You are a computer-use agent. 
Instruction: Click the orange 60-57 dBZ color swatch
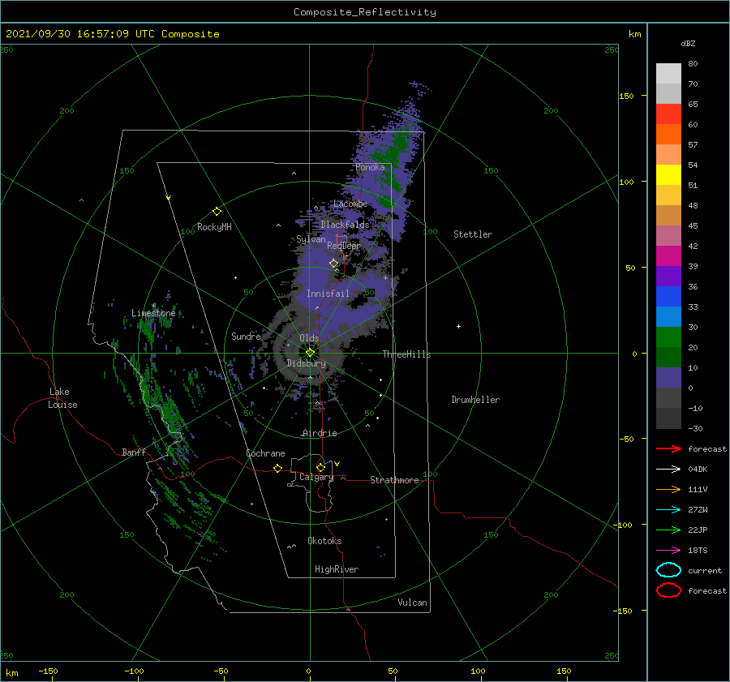click(668, 134)
